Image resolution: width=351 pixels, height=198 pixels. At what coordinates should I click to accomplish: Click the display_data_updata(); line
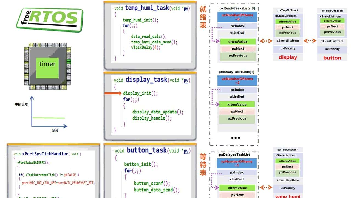pyautogui.click(x=158, y=112)
